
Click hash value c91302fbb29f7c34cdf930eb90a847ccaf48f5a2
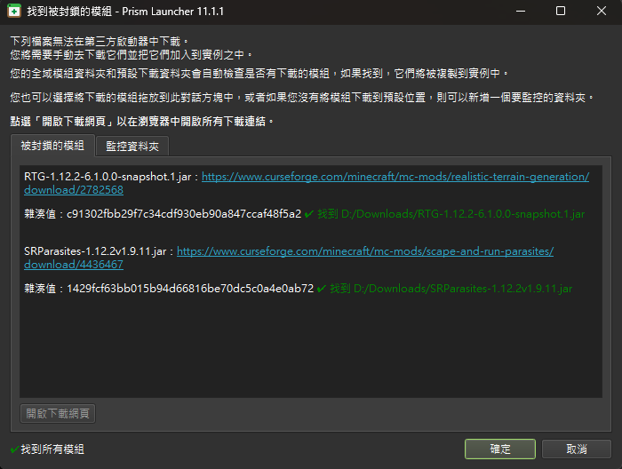click(x=184, y=214)
